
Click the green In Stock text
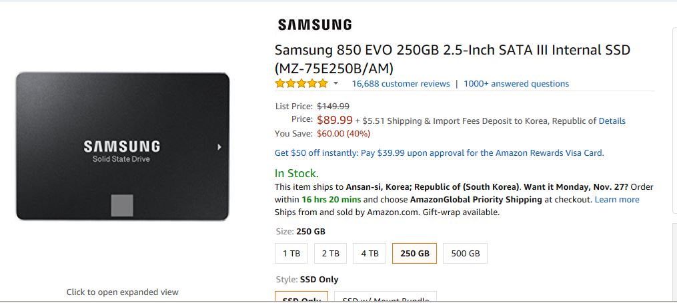pos(297,174)
